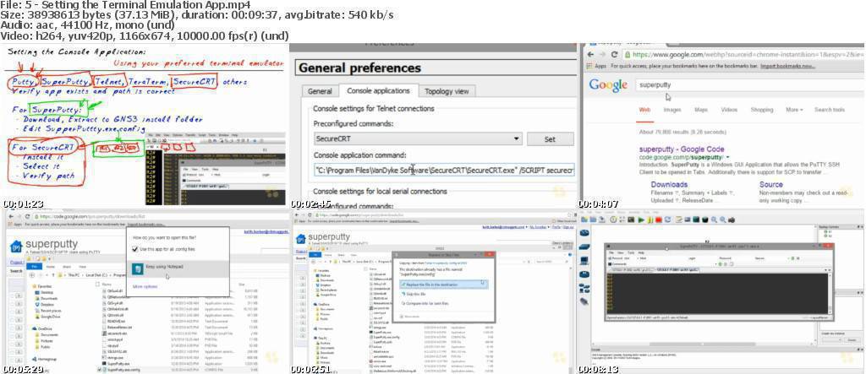This screenshot has height=374, width=866.
Task: Open the General tab in preferences
Action: coord(319,91)
